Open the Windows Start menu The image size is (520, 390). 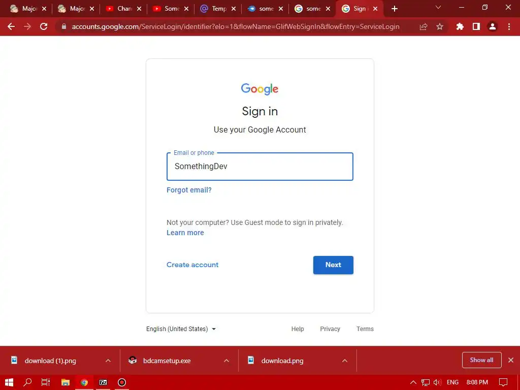point(9,382)
